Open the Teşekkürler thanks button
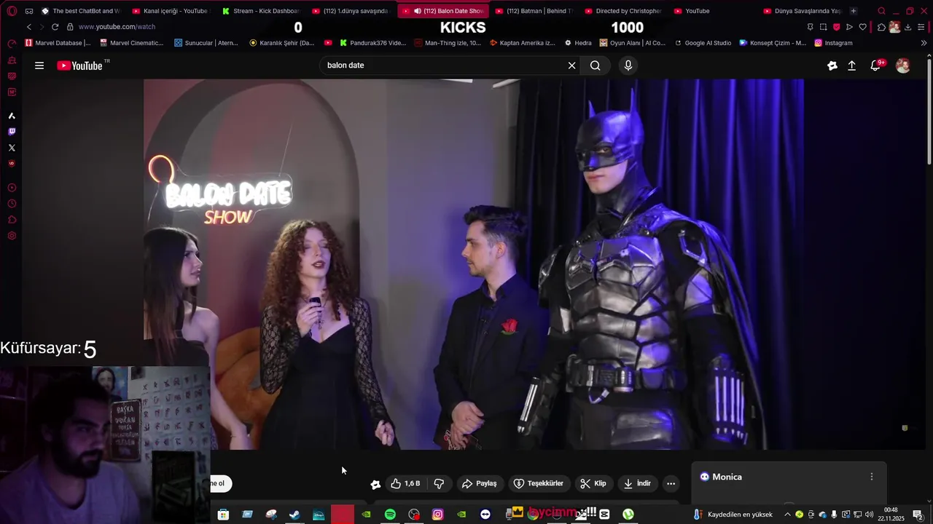The image size is (933, 524). click(539, 483)
